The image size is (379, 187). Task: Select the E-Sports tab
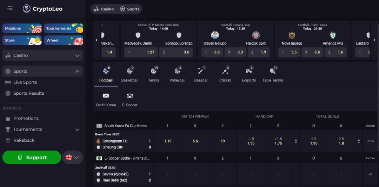coord(249,74)
